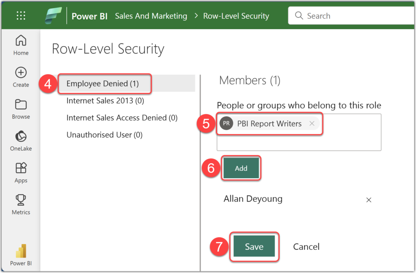Select Internet Sales Access Denied (0) role

(x=122, y=118)
